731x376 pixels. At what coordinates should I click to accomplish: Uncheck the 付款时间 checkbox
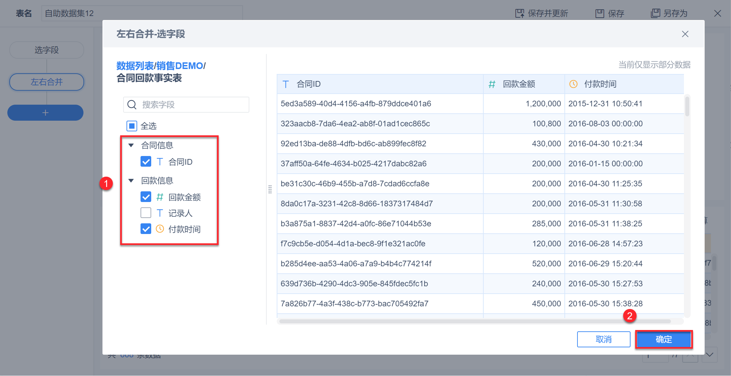pos(146,229)
